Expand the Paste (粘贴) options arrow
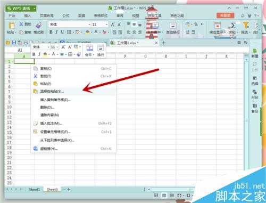Screen dimensions: 266x203 tap(15, 33)
